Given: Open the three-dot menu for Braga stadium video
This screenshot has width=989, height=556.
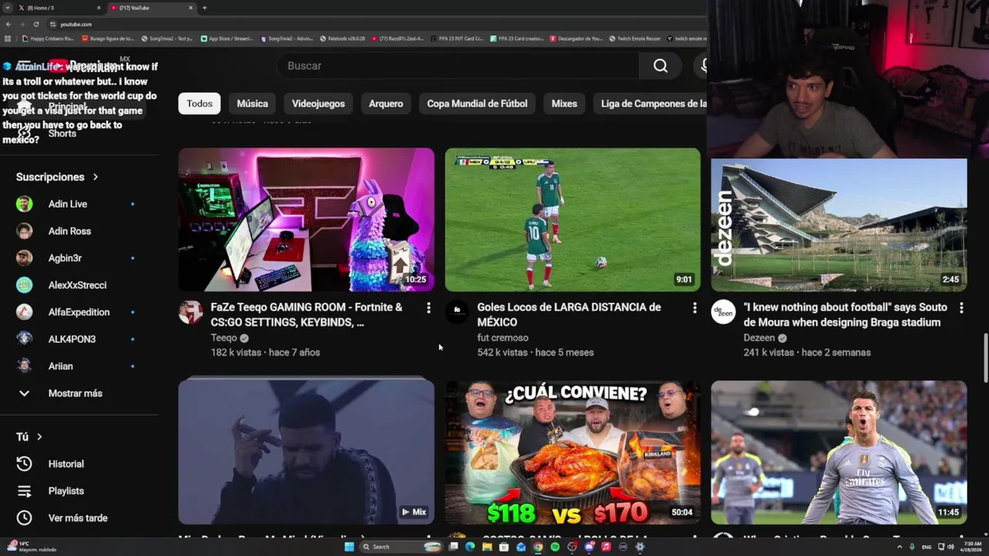Looking at the screenshot, I should tap(961, 308).
